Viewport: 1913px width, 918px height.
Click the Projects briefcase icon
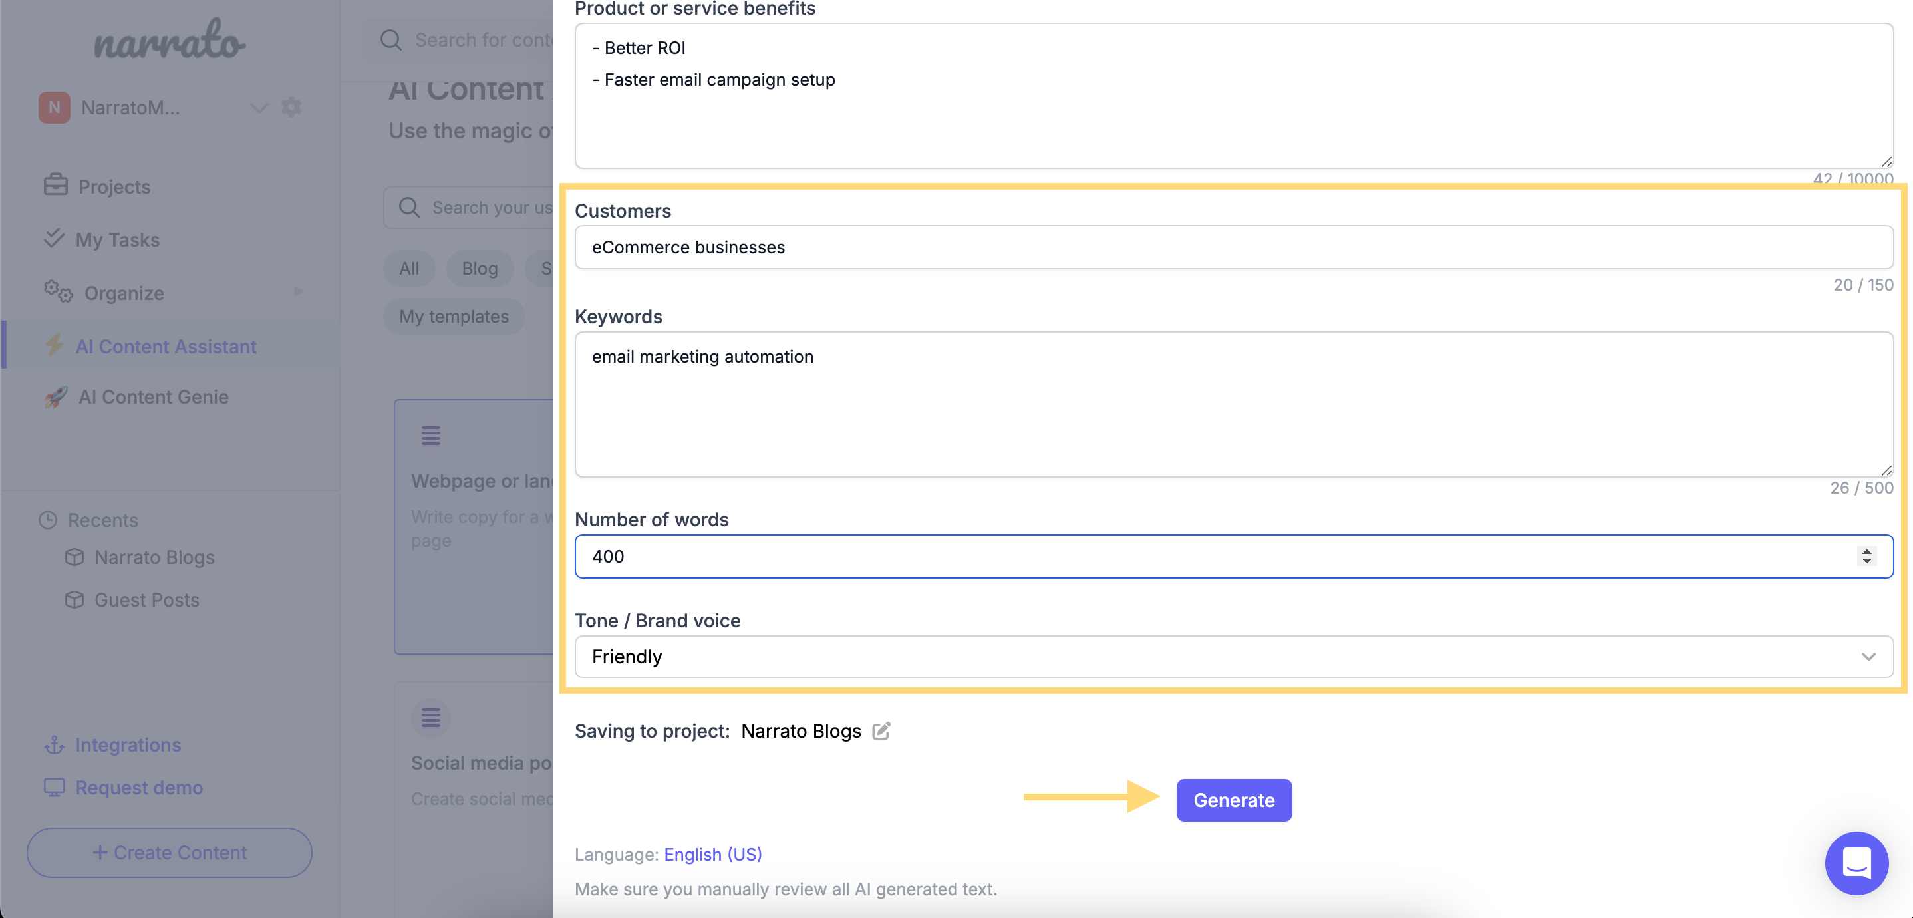point(56,185)
